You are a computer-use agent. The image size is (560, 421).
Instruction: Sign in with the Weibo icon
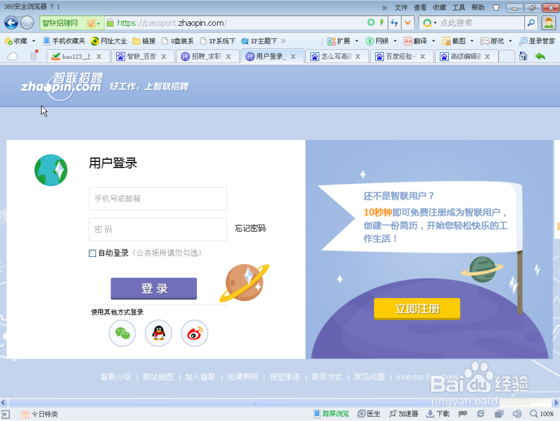[x=194, y=333]
